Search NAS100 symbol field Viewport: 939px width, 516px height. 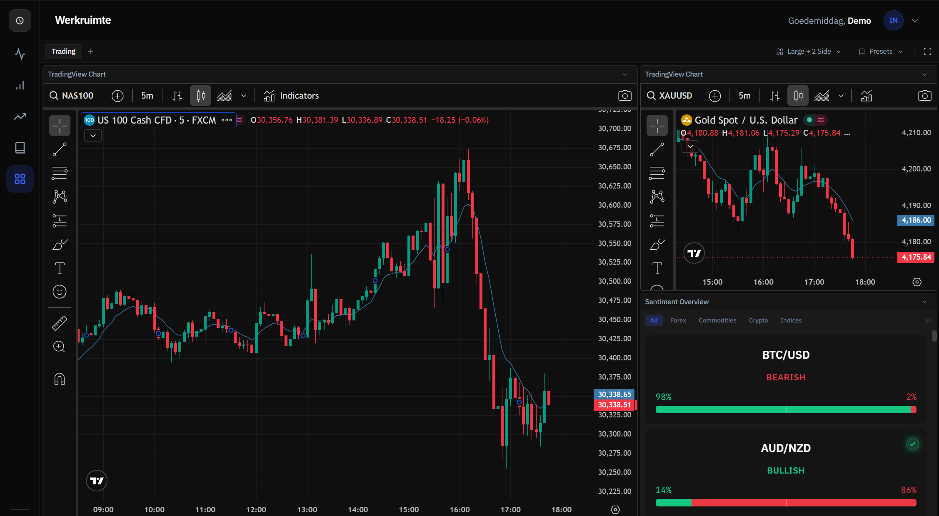[72, 96]
